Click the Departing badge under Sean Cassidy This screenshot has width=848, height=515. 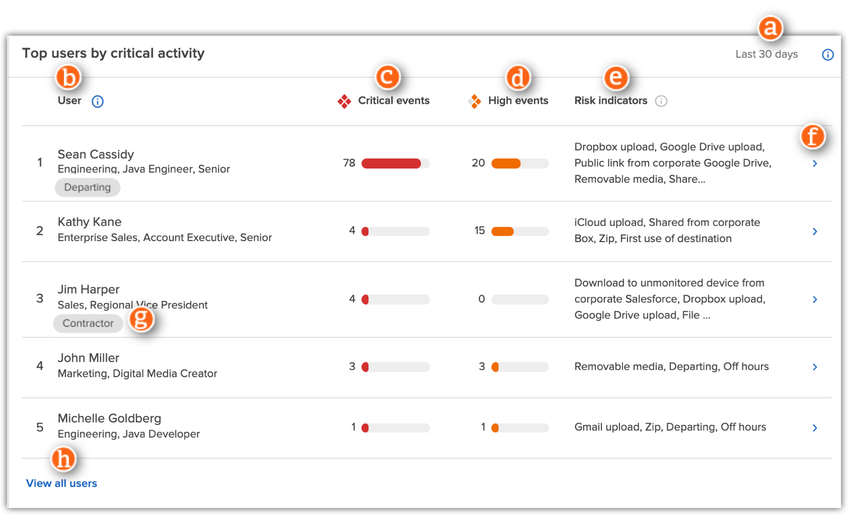pyautogui.click(x=87, y=187)
